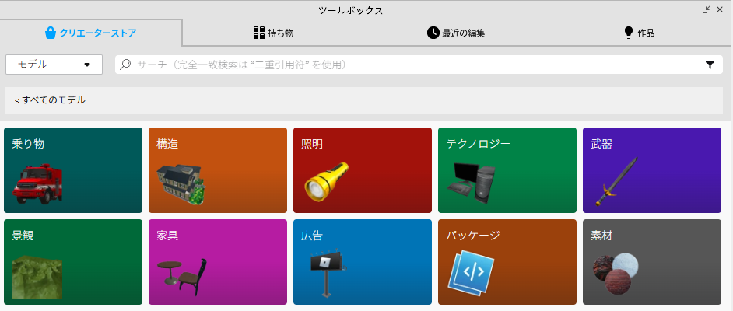The height and width of the screenshot is (311, 733).
Task: Open the 構造 structures category
Action: pos(218,170)
